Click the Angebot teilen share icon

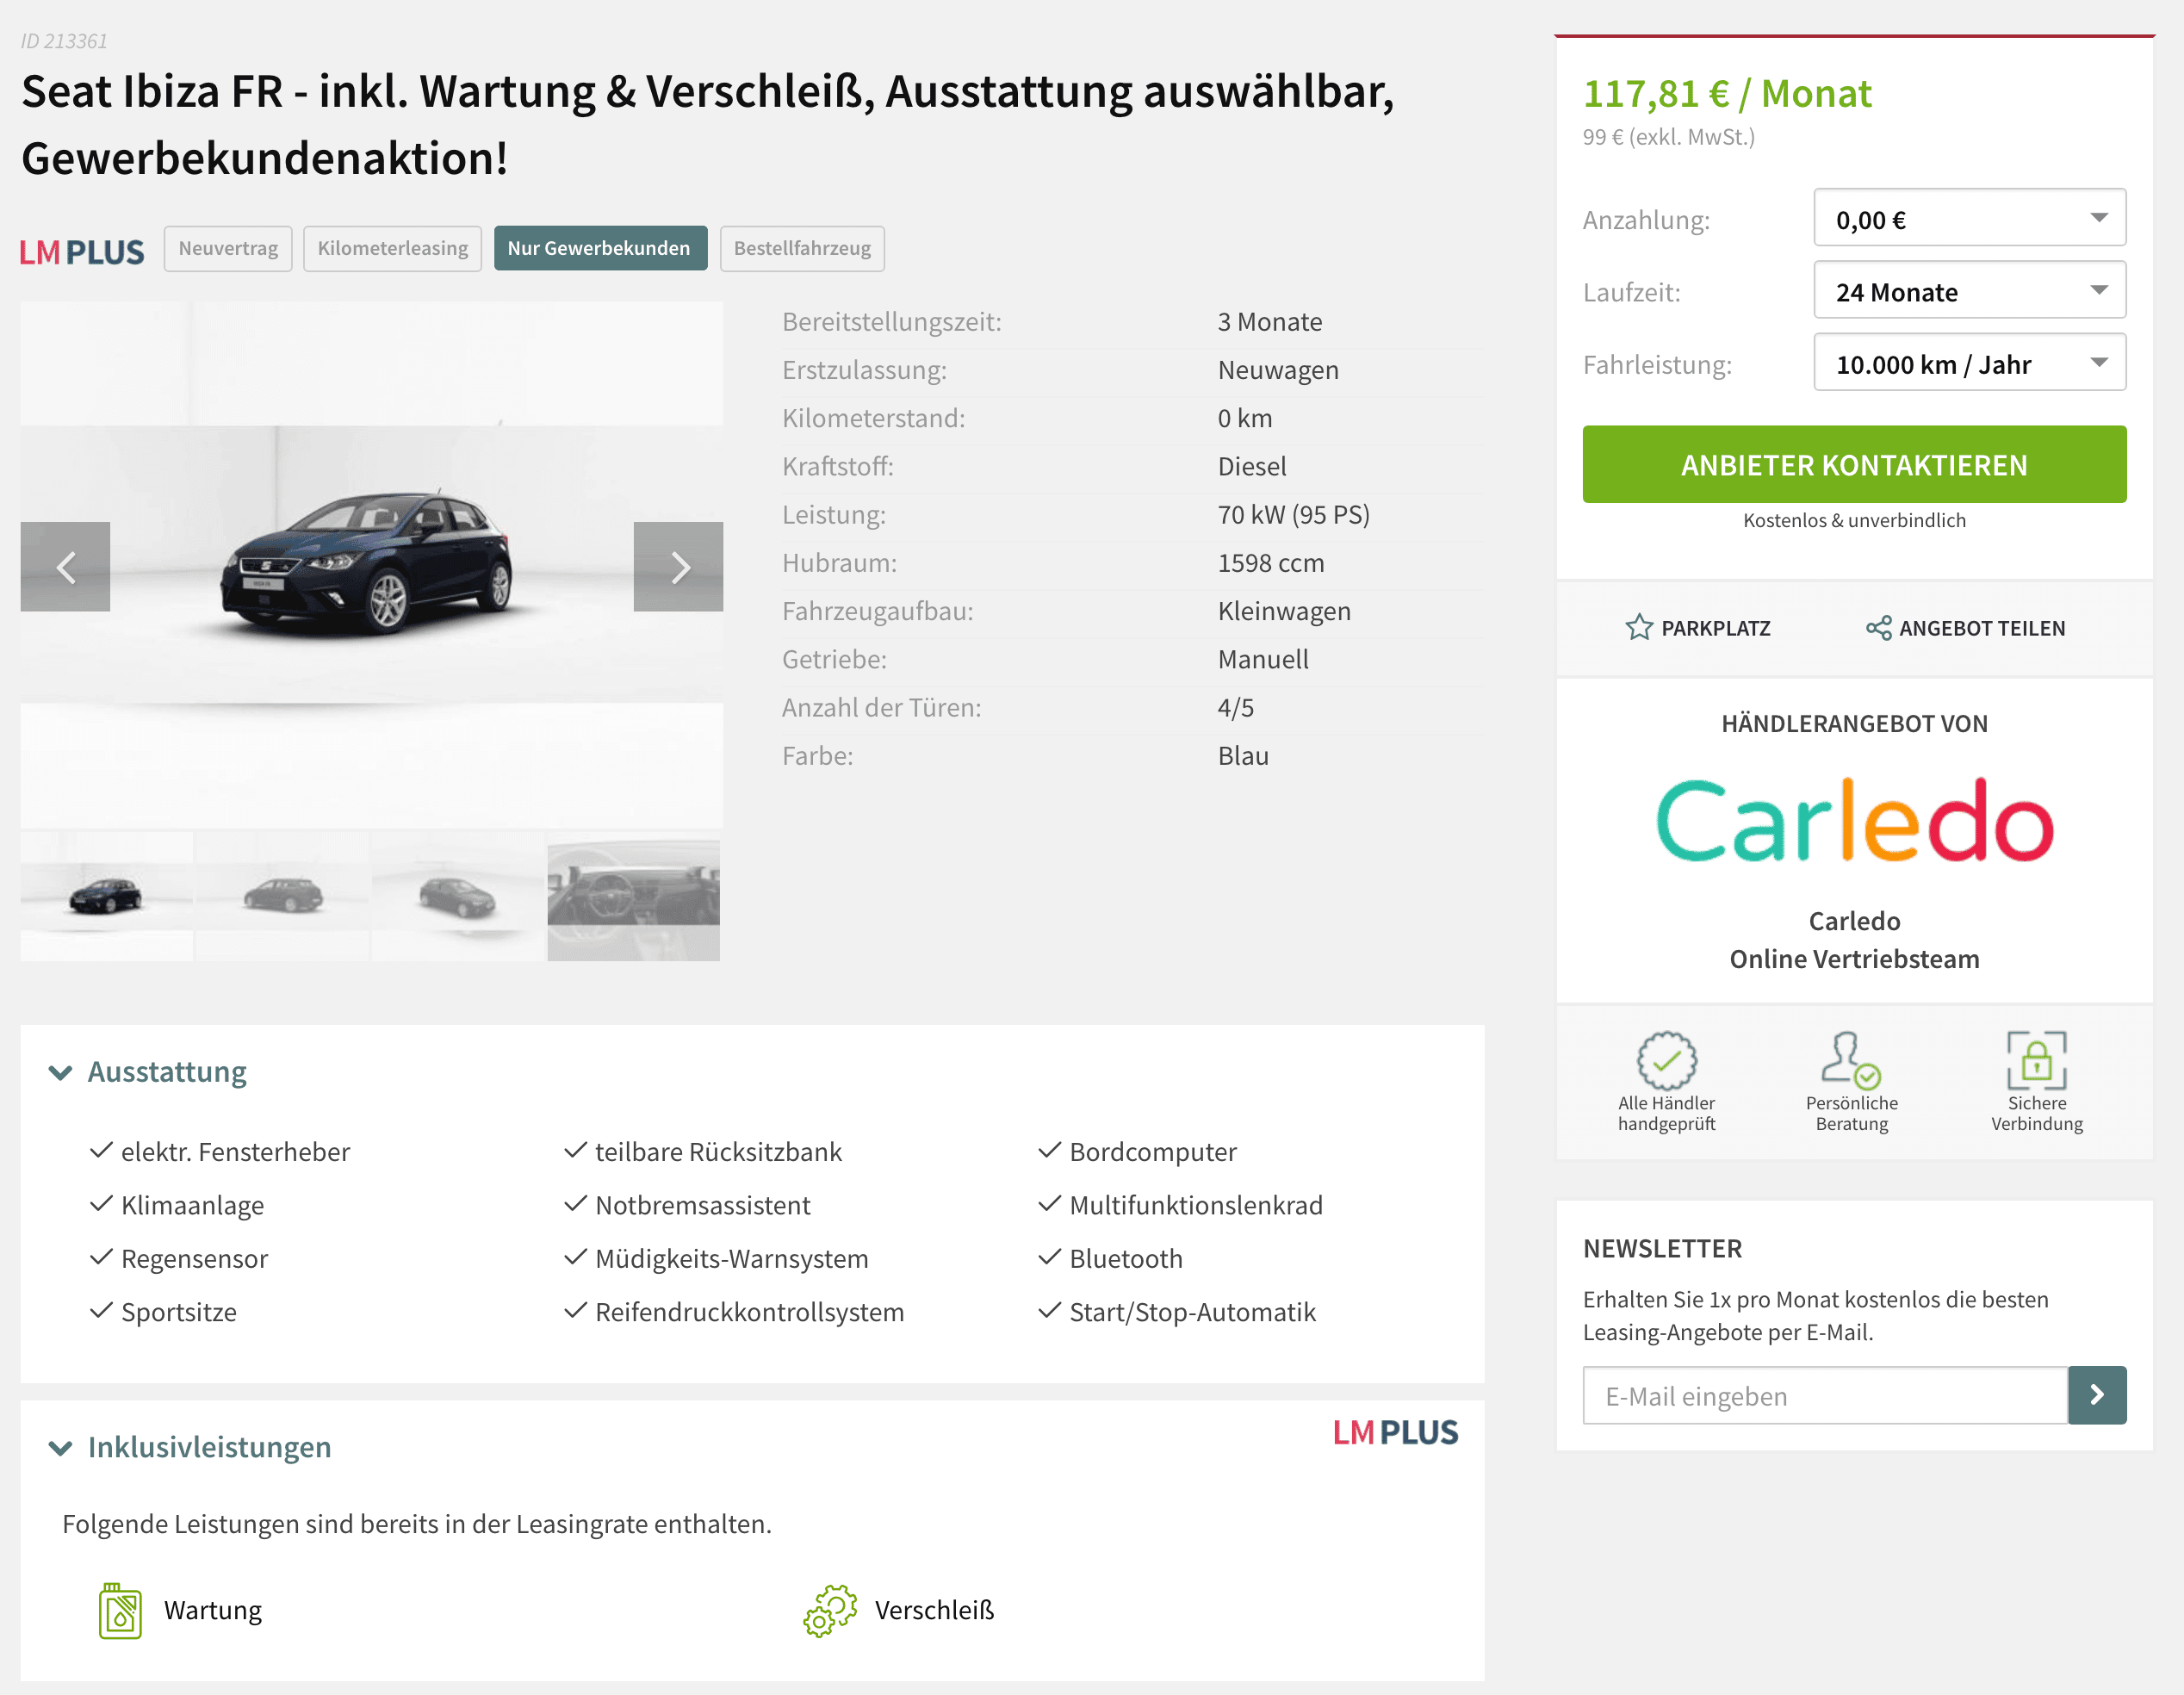1878,628
